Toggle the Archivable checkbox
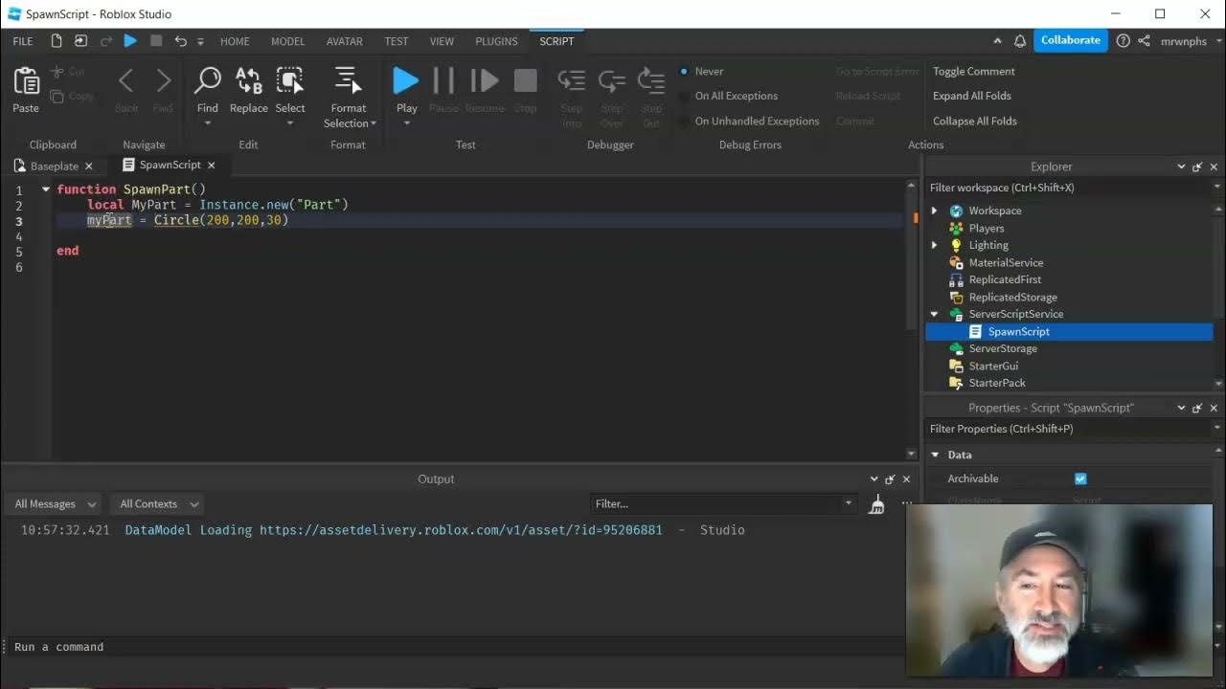 point(1080,478)
